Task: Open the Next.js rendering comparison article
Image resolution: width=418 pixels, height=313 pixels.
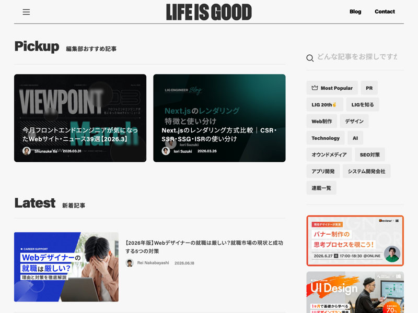Action: pos(219,118)
